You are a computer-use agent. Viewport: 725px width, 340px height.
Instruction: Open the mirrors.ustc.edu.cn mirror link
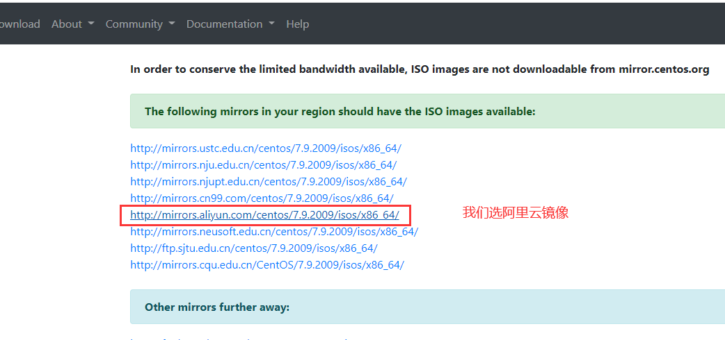point(266,148)
